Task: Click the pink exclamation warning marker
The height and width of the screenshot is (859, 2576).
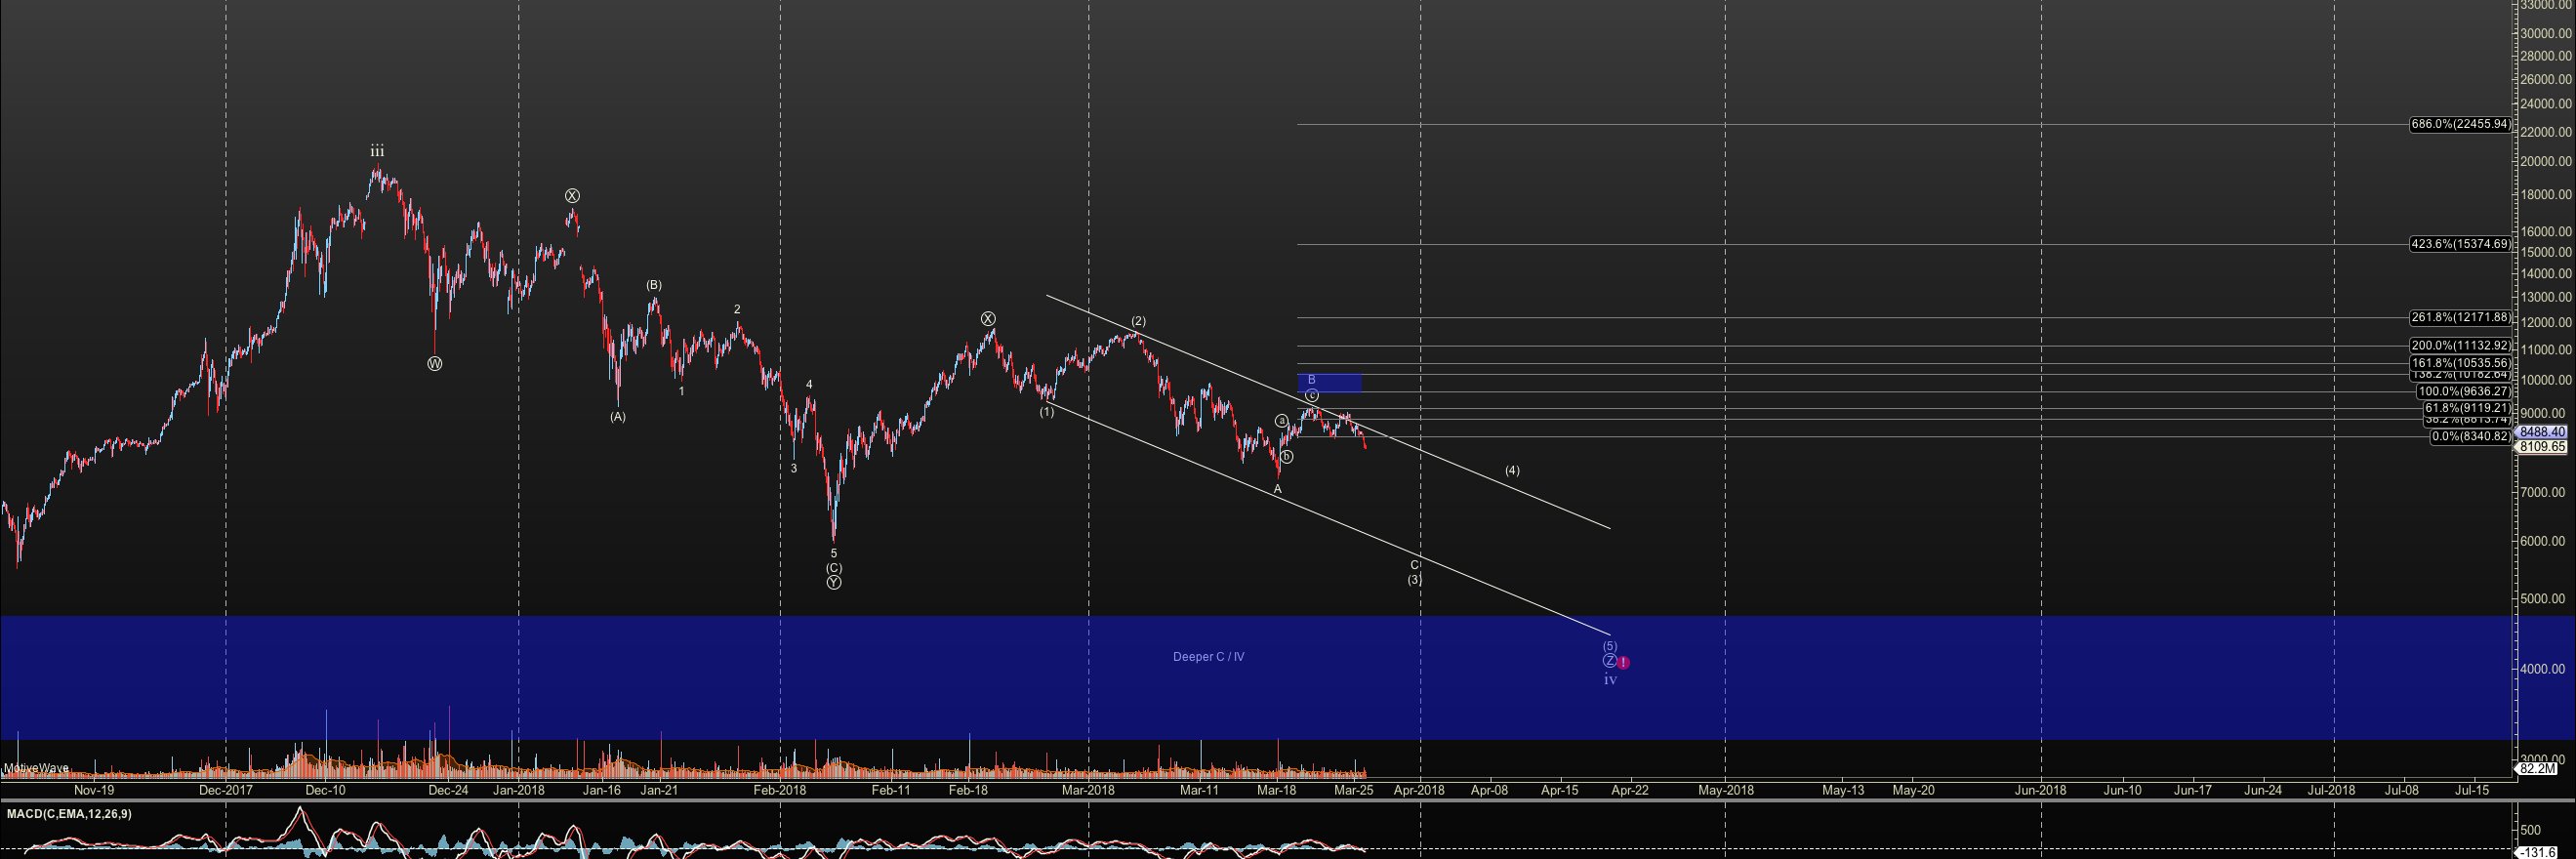Action: coord(1624,662)
